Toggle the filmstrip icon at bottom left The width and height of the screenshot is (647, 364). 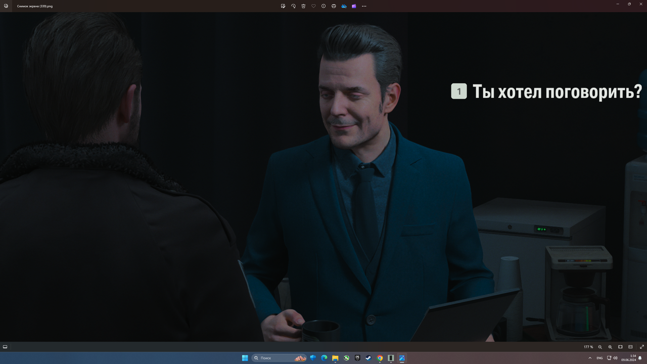5,347
